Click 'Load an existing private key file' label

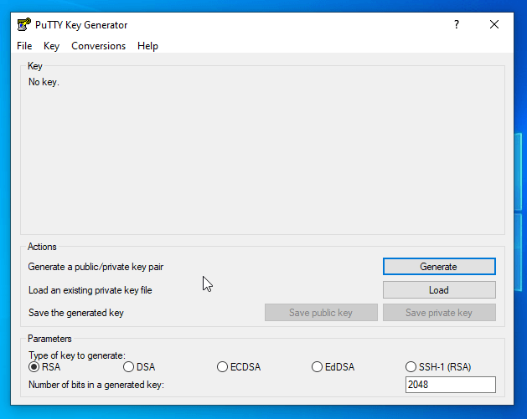90,290
